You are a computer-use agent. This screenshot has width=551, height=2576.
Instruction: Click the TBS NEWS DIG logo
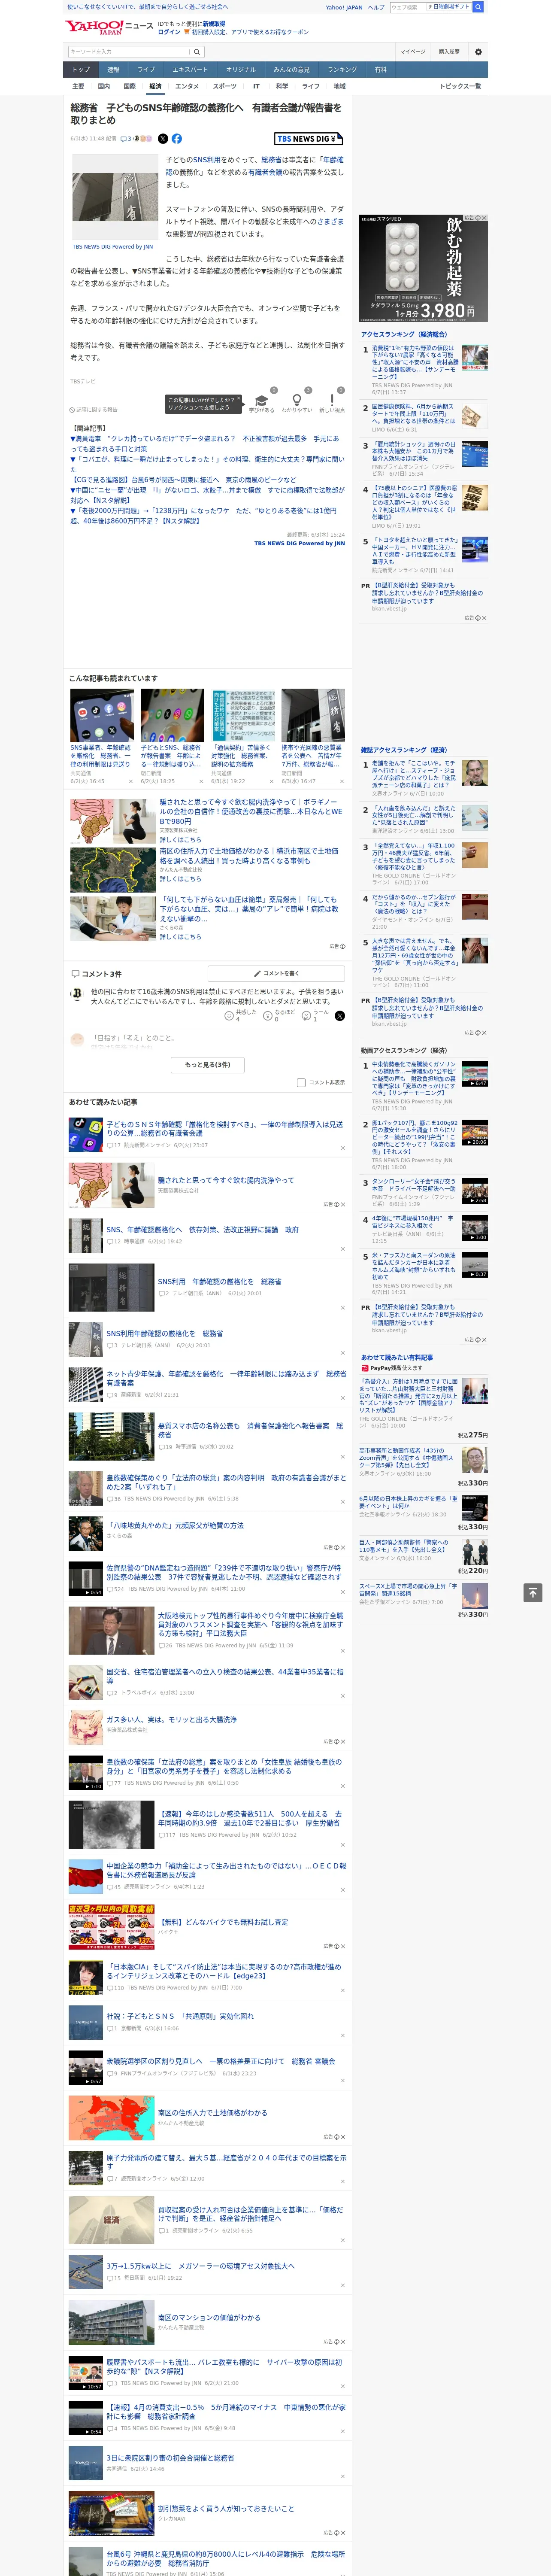pyautogui.click(x=309, y=139)
